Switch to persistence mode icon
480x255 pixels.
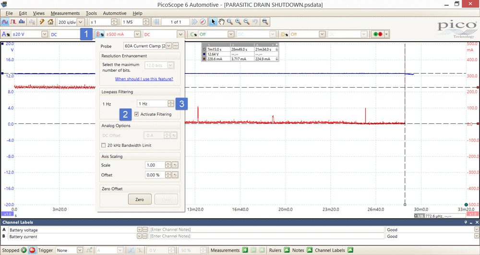coord(13,22)
